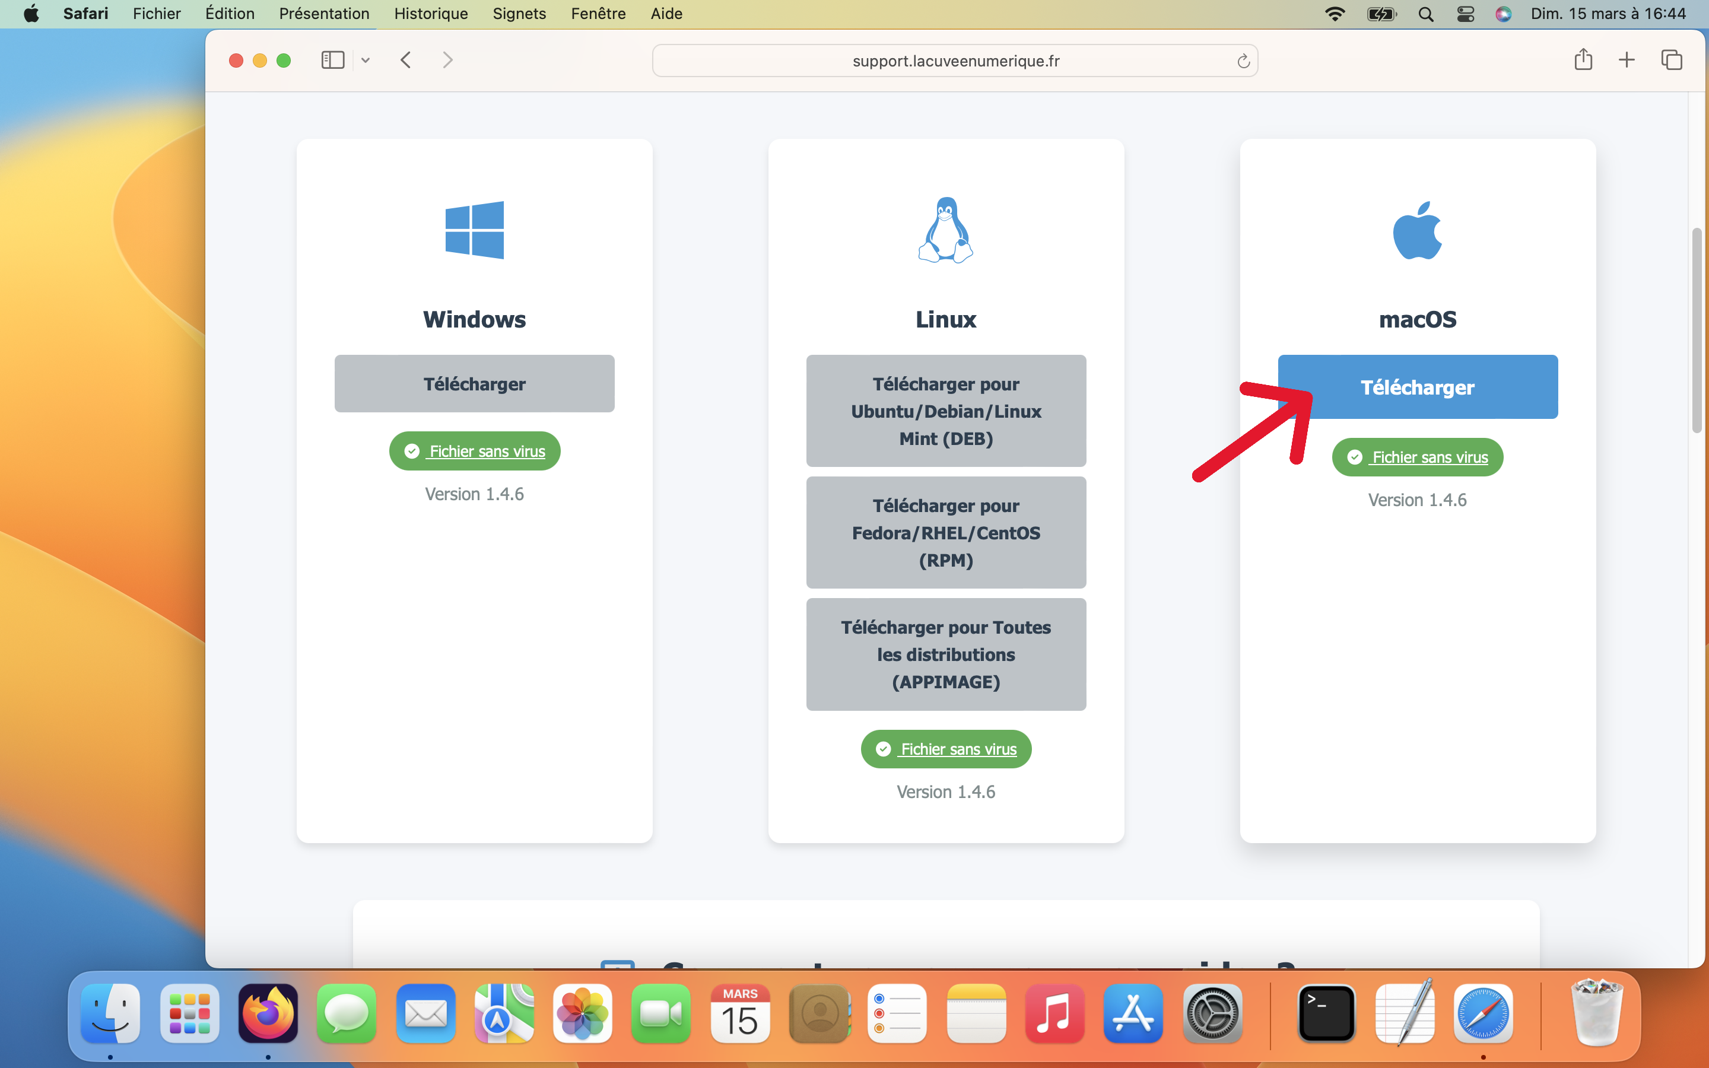Open the Présentation menu
The height and width of the screenshot is (1068, 1709).
324,14
